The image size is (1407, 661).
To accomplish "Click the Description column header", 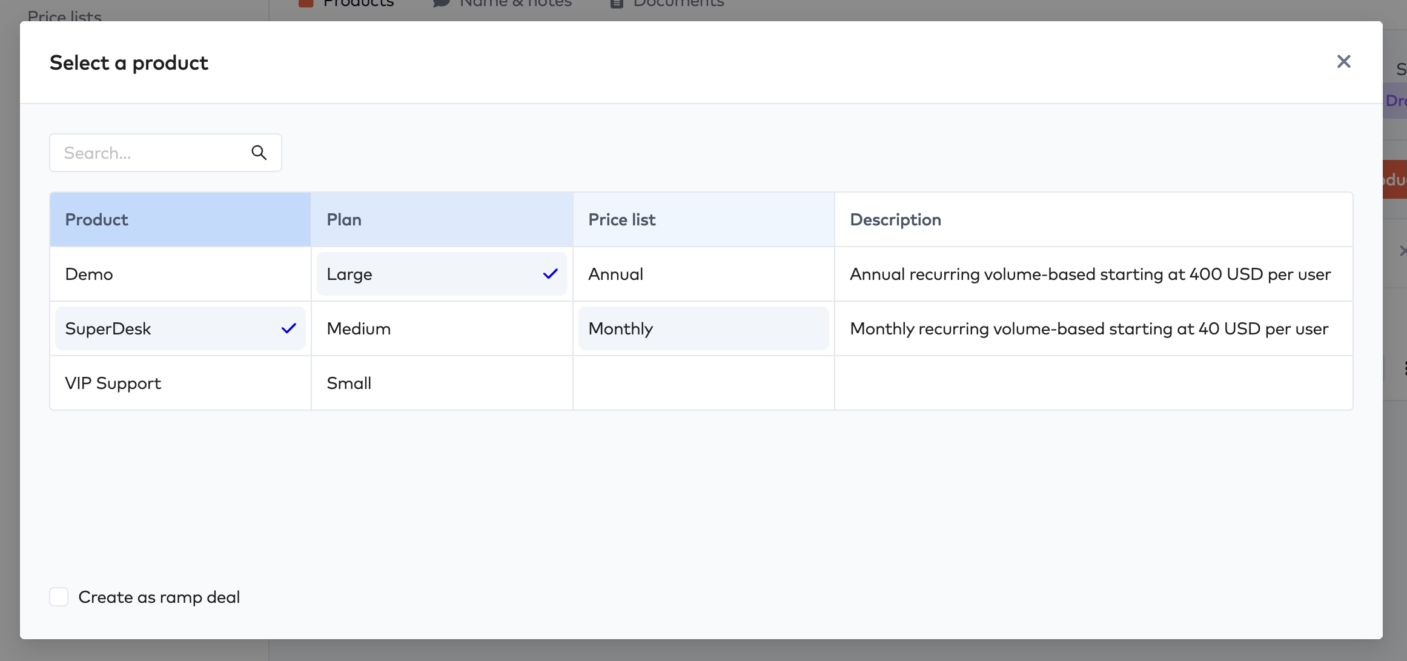I will (1094, 219).
